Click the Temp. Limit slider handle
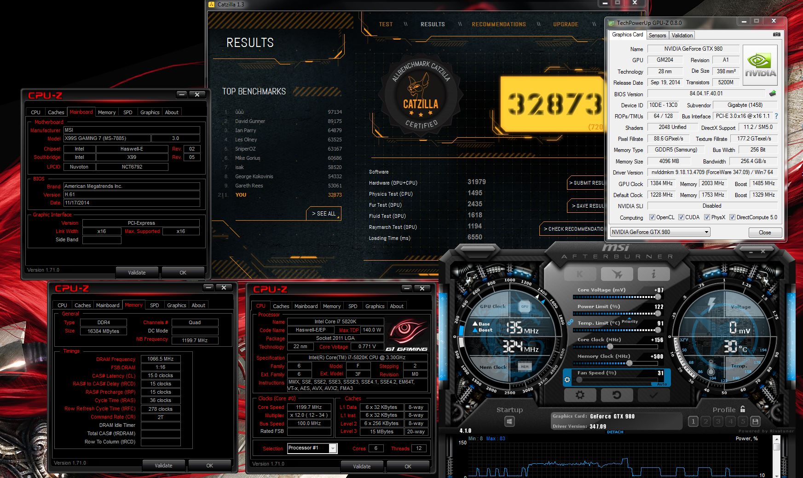 pyautogui.click(x=657, y=330)
